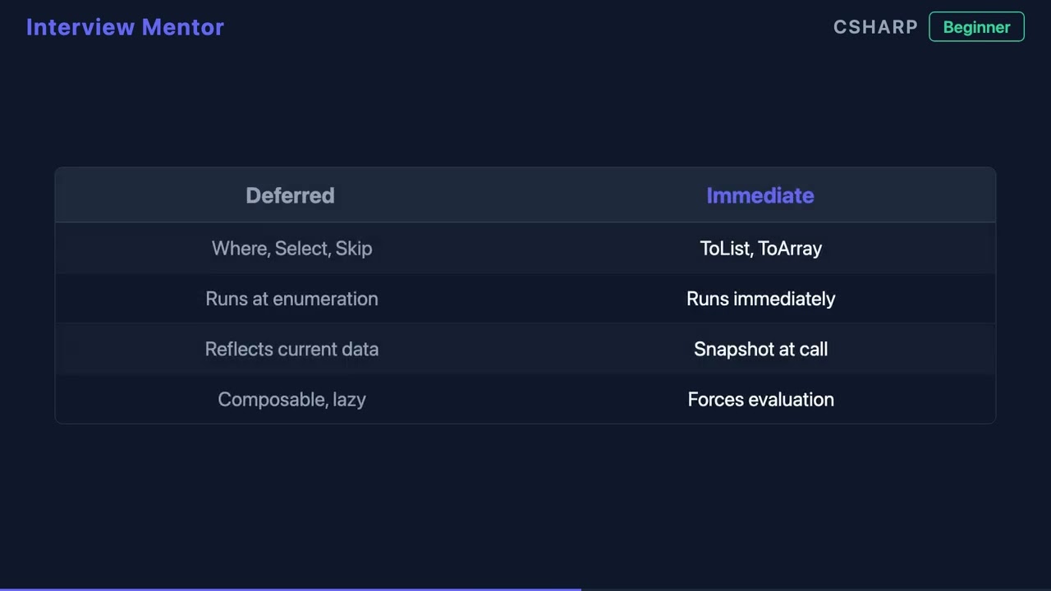The width and height of the screenshot is (1051, 591).
Task: Click the 'ToList, ToArray' cell
Action: [x=760, y=248]
